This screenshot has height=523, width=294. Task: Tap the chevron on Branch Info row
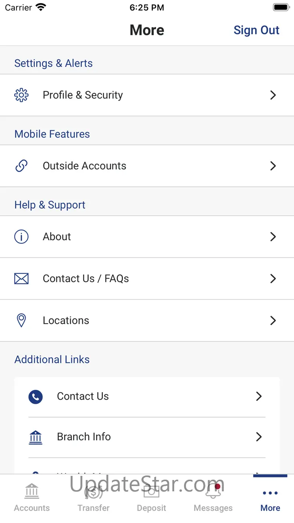[x=259, y=437]
